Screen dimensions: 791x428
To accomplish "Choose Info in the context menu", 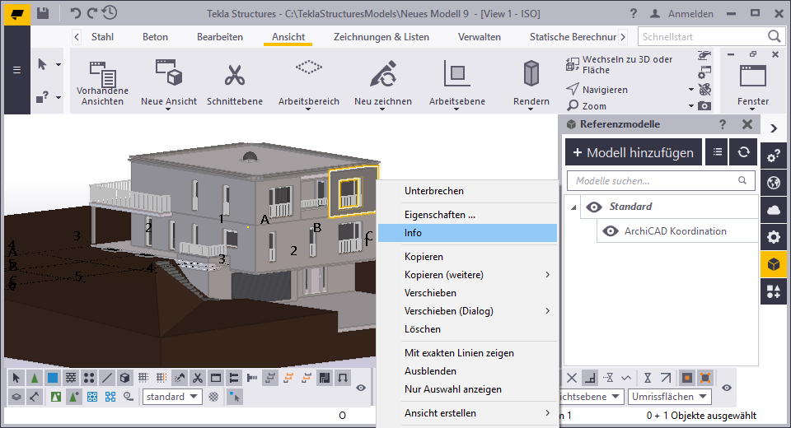I will 467,233.
